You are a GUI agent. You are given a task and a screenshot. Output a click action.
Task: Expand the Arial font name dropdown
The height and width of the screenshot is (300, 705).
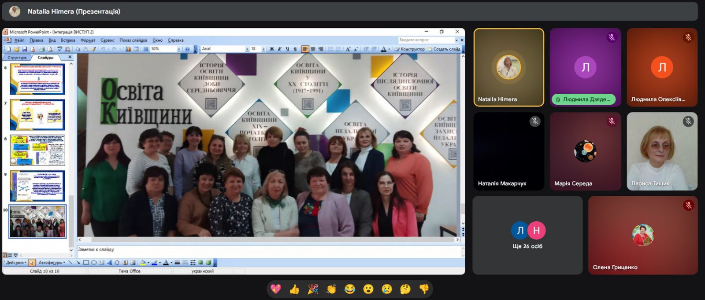tap(247, 49)
